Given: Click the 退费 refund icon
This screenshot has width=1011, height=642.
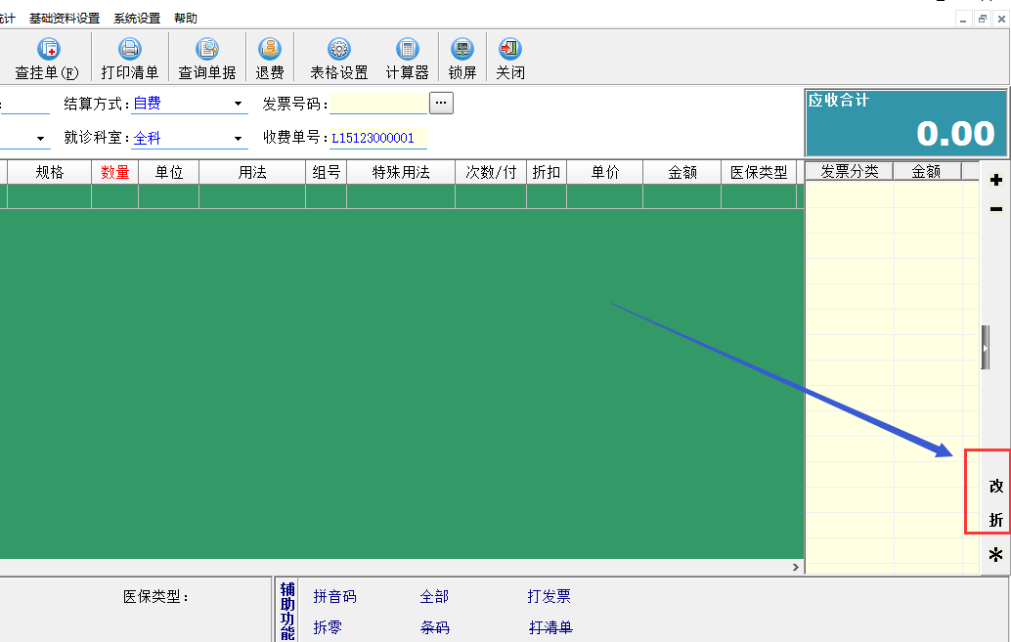Looking at the screenshot, I should tap(270, 49).
